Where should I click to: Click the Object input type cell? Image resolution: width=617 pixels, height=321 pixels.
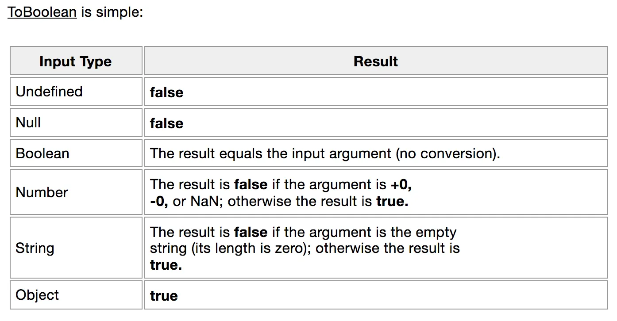(76, 295)
